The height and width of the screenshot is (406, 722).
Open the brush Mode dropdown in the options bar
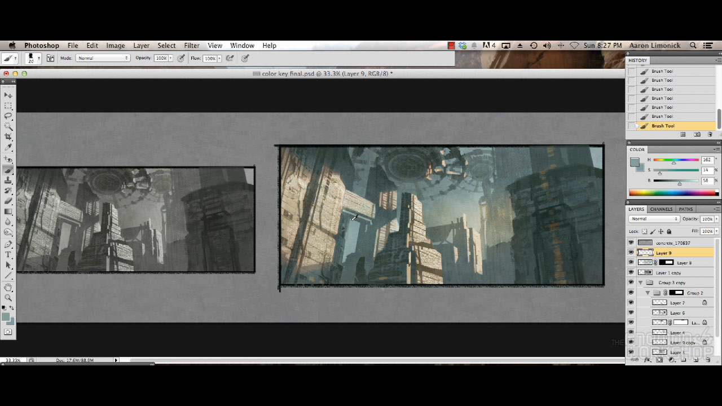[x=102, y=58]
